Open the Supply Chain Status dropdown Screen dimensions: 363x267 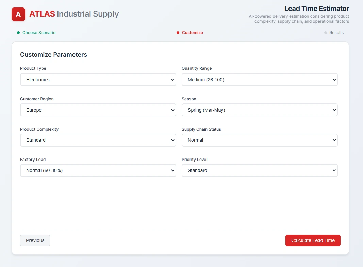260,140
